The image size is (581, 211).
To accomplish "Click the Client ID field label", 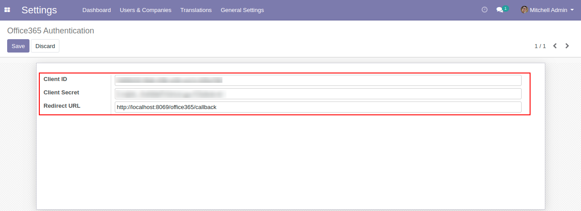I will click(x=55, y=79).
